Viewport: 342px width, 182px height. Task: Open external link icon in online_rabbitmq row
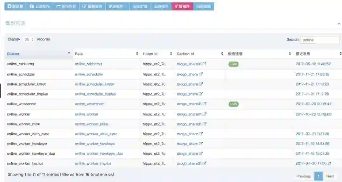click(x=204, y=64)
